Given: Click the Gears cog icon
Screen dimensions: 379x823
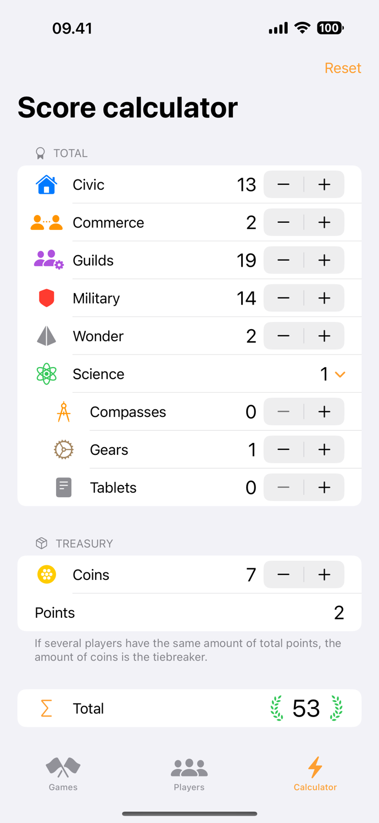Looking at the screenshot, I should [64, 449].
